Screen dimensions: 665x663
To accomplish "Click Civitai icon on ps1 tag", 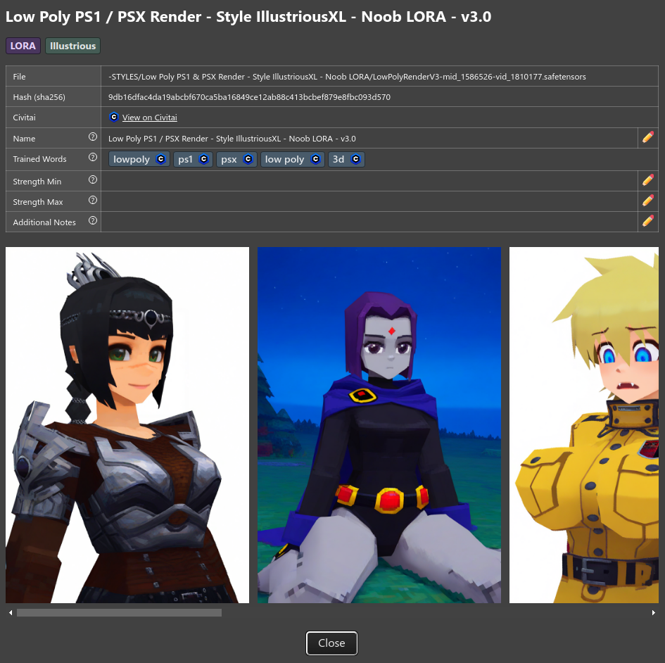I will click(x=203, y=159).
